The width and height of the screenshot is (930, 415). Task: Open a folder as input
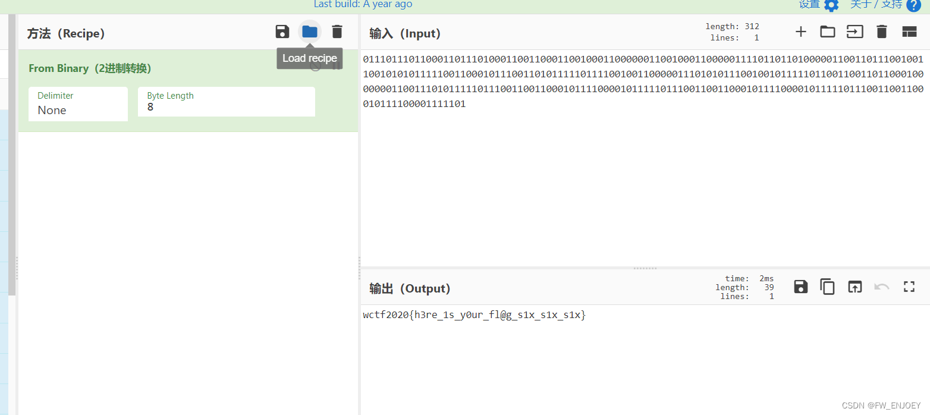pos(827,31)
